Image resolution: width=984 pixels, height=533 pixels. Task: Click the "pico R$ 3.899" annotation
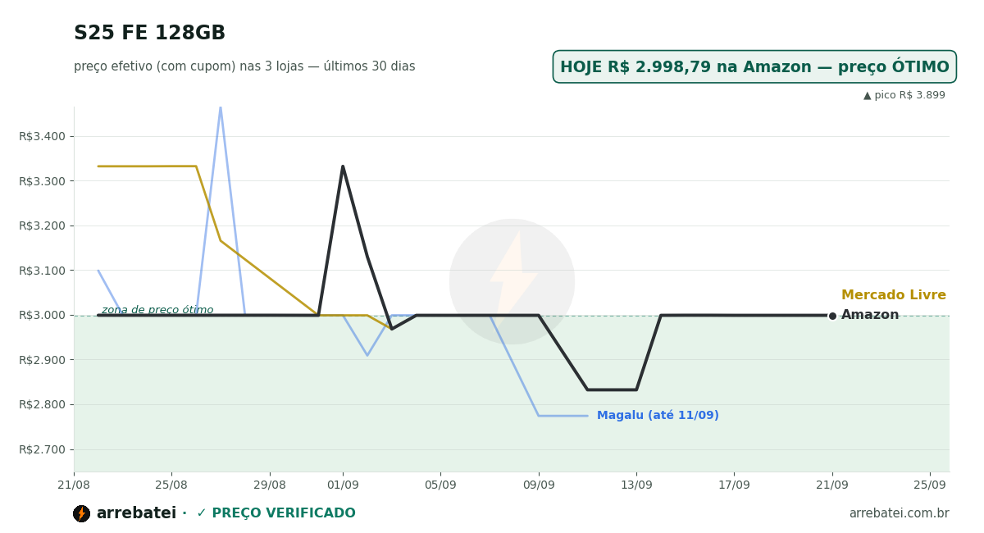pyautogui.click(x=904, y=95)
